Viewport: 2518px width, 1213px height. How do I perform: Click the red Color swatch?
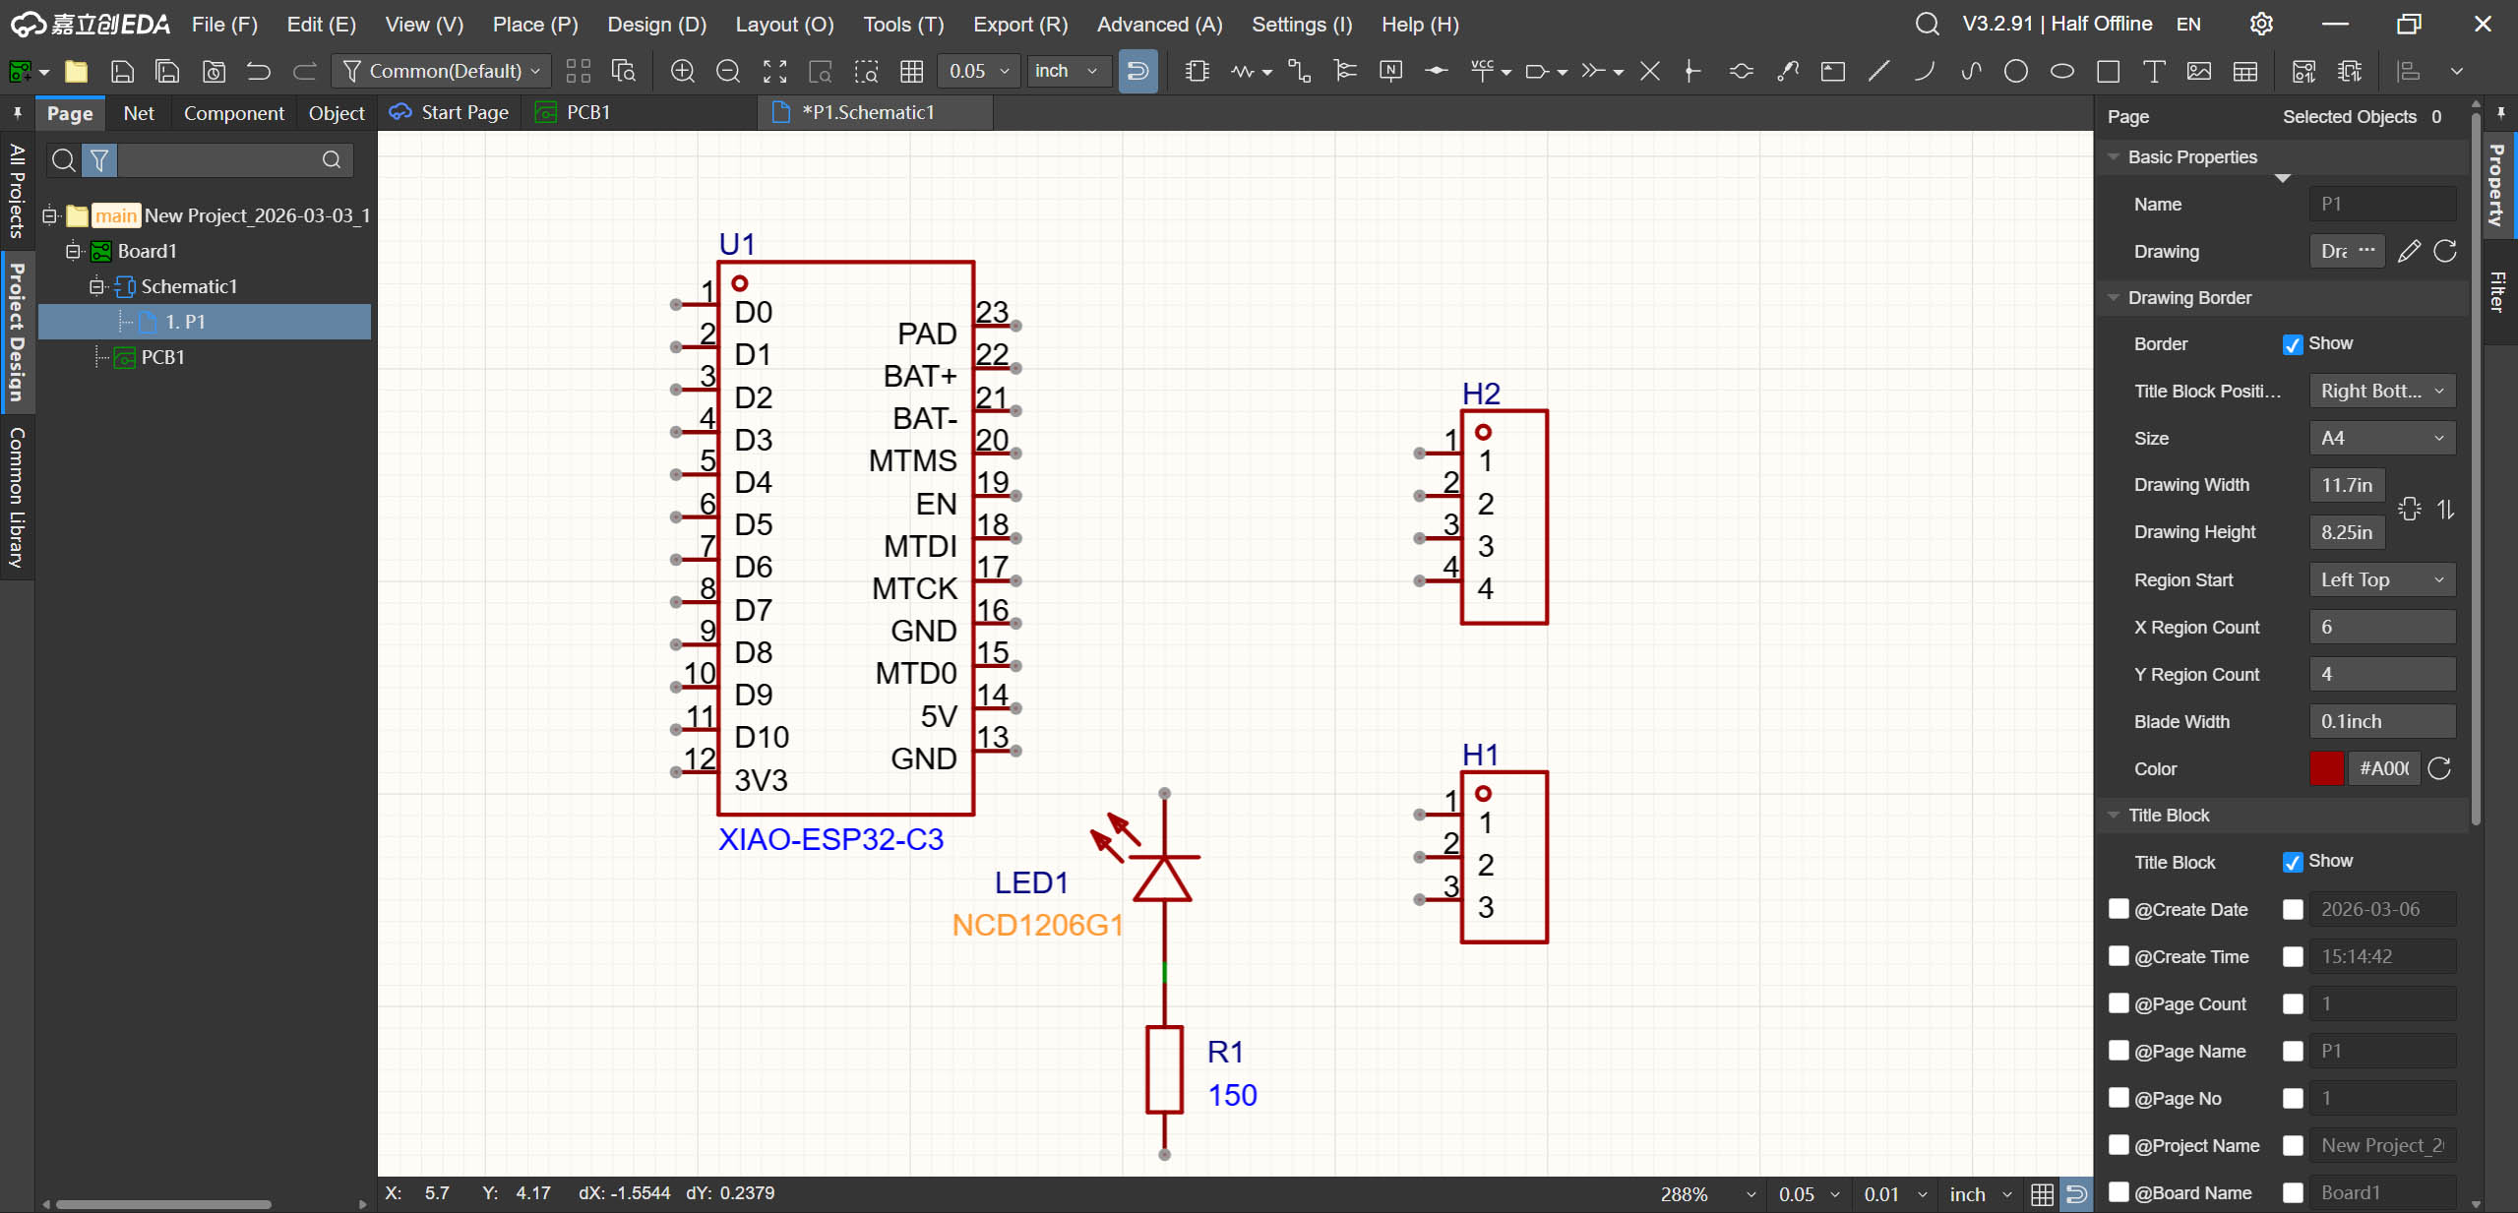tap(2326, 768)
